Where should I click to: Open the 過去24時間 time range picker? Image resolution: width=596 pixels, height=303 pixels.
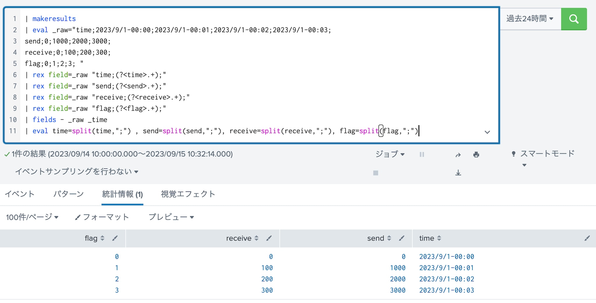(x=530, y=19)
